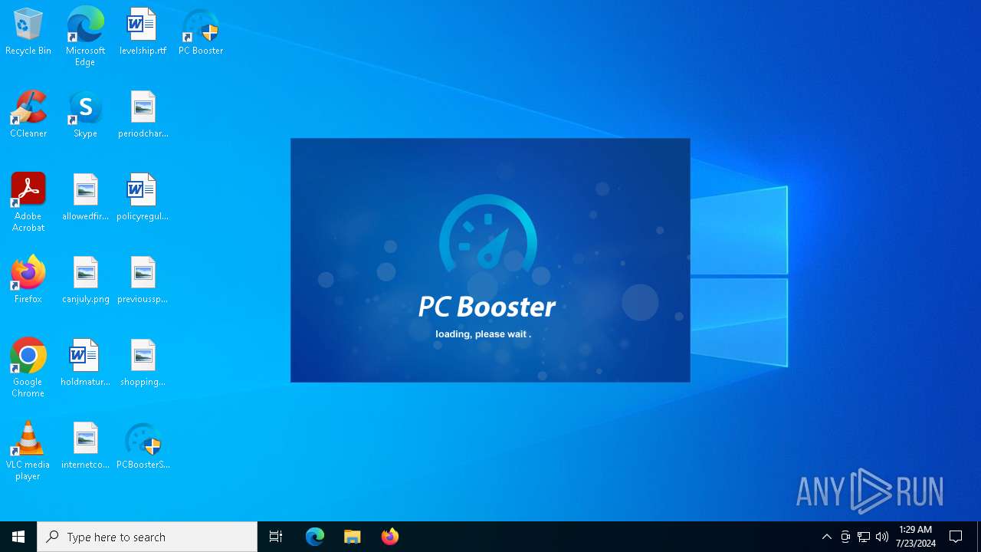Click the 'loading, please wait' text
981x552 pixels.
tap(483, 334)
